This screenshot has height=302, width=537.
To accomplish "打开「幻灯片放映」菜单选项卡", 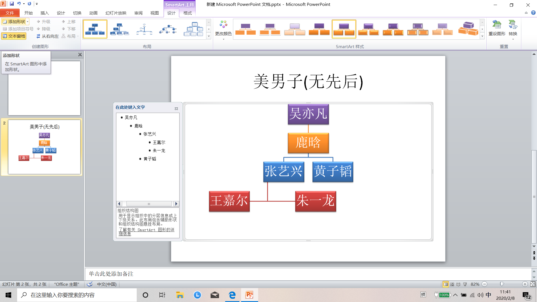I will point(116,13).
